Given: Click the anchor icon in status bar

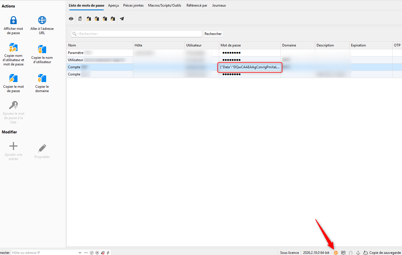Looking at the screenshot, I should 358,253.
